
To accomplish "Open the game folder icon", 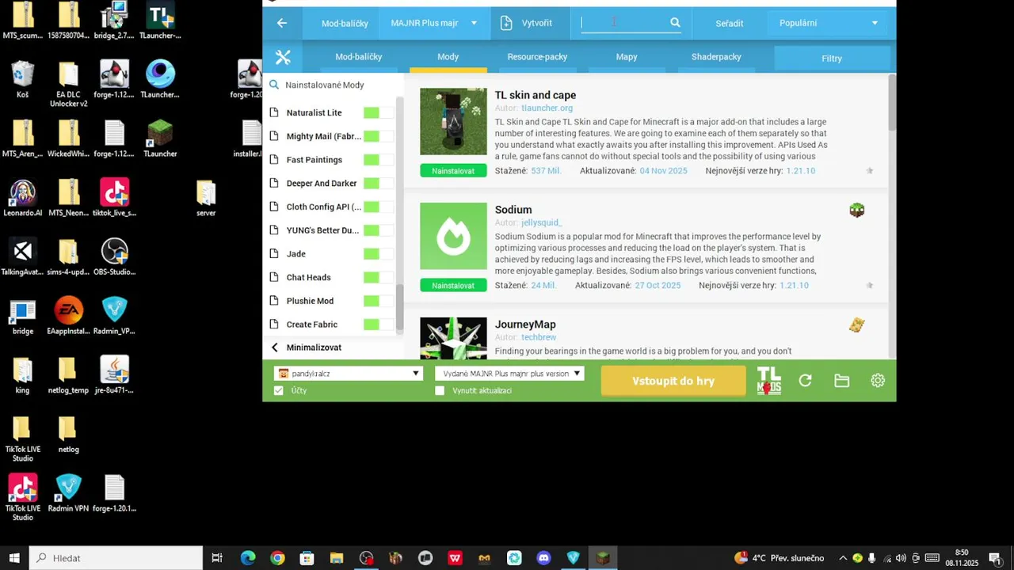I will 841,381.
